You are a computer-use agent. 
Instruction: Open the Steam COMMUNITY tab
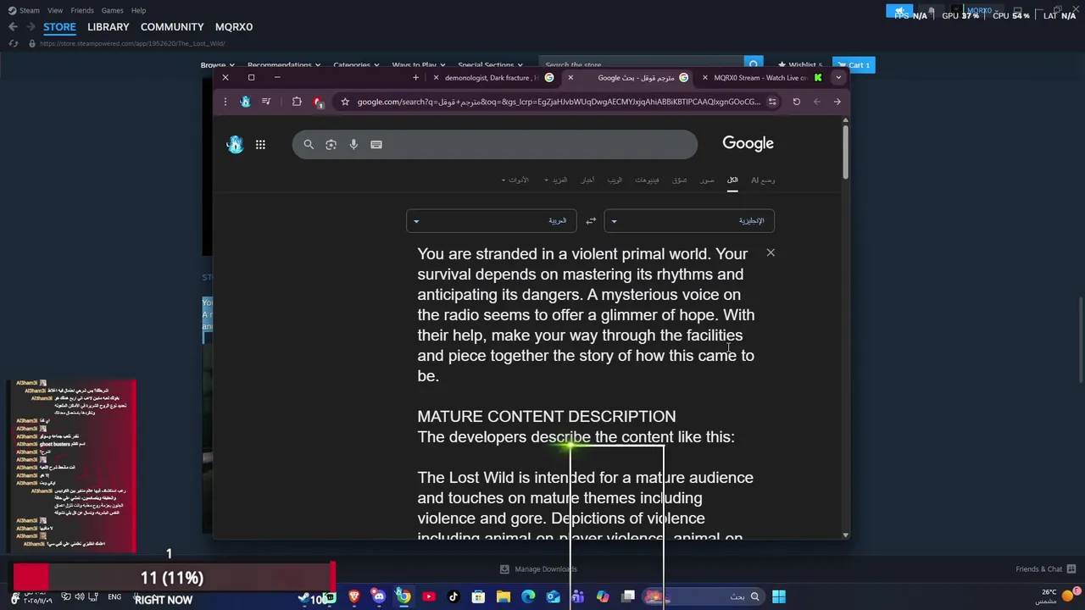tap(172, 27)
